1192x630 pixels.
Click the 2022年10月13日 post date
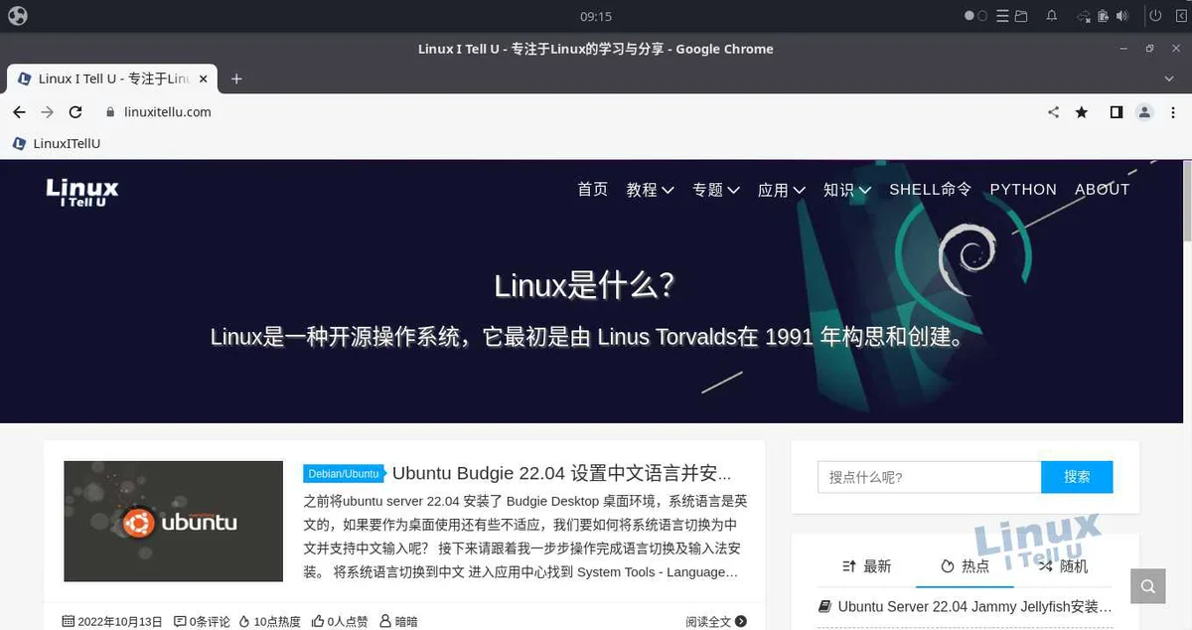(x=112, y=621)
